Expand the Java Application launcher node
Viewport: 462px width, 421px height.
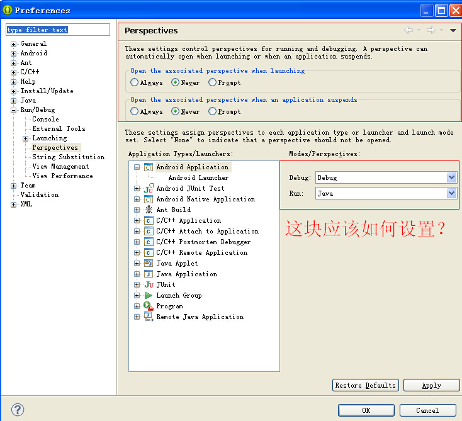pyautogui.click(x=137, y=274)
